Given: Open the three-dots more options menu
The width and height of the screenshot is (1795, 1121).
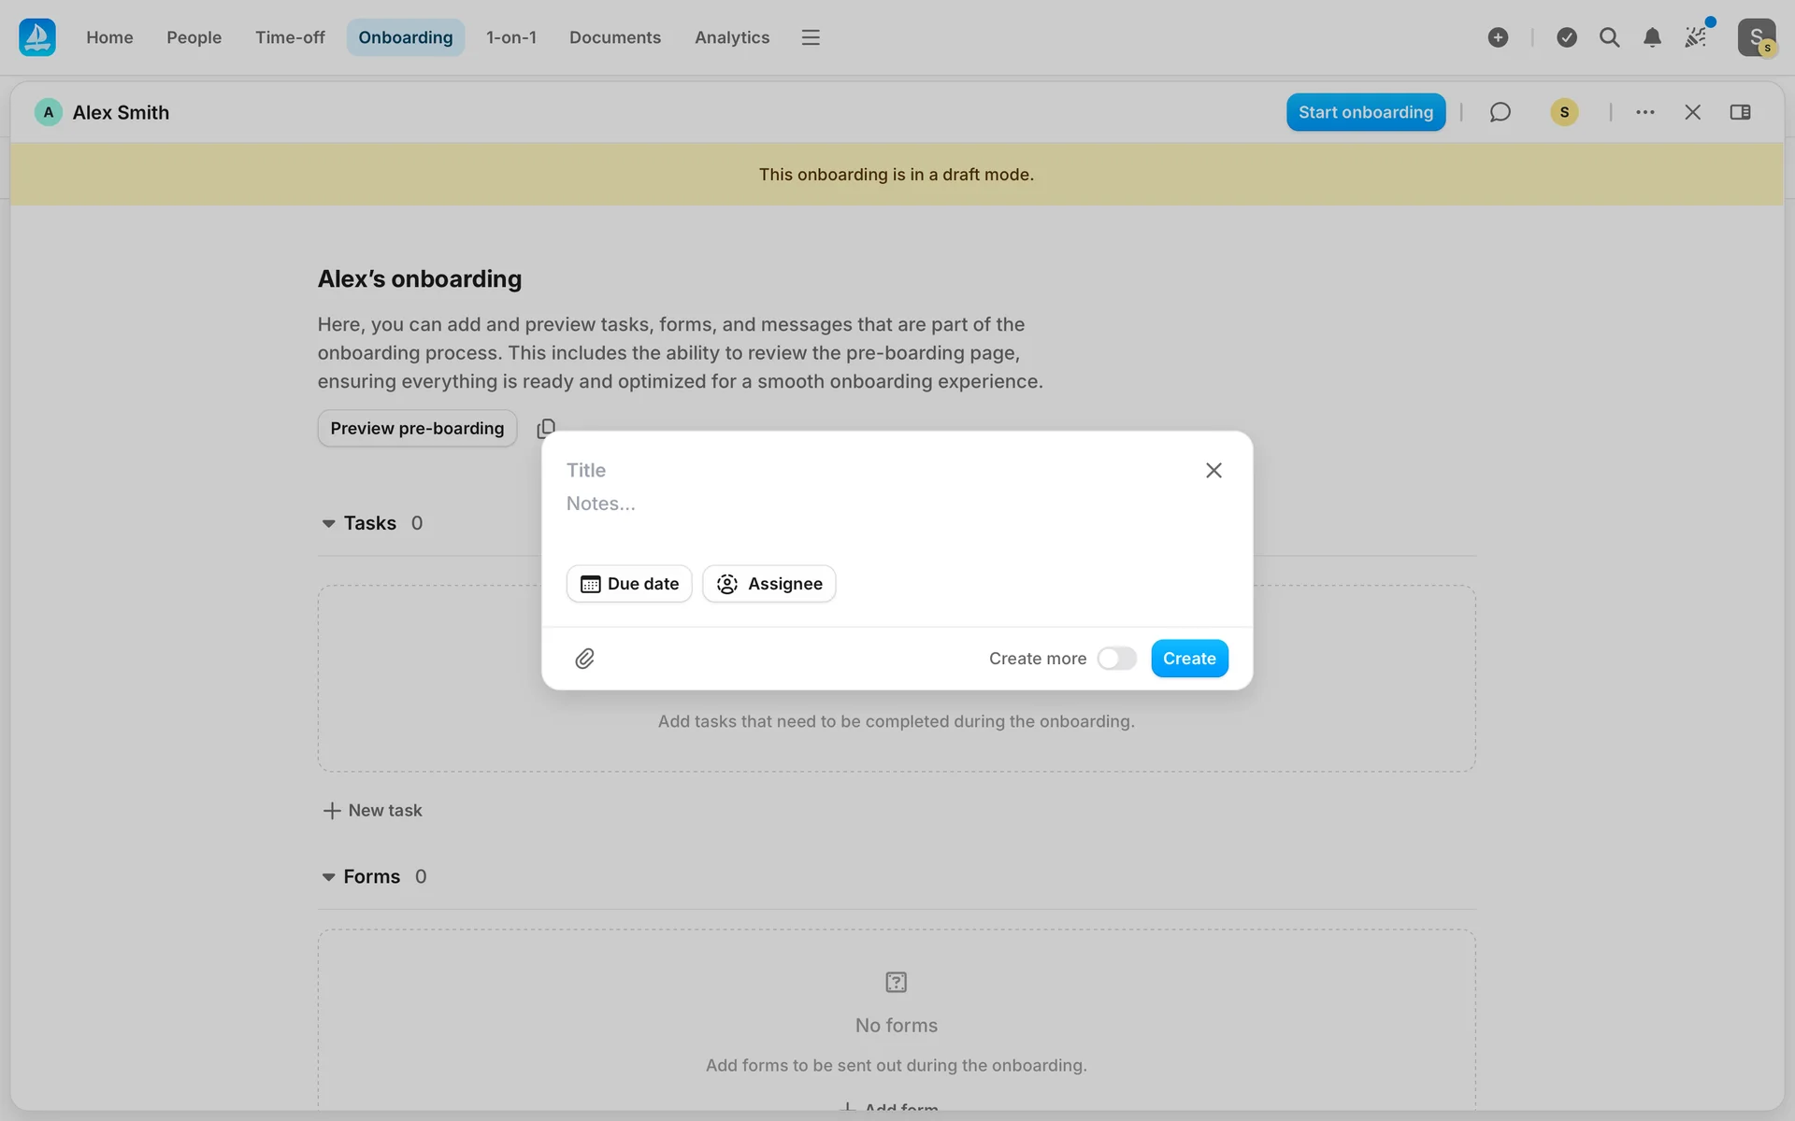Looking at the screenshot, I should point(1645,112).
